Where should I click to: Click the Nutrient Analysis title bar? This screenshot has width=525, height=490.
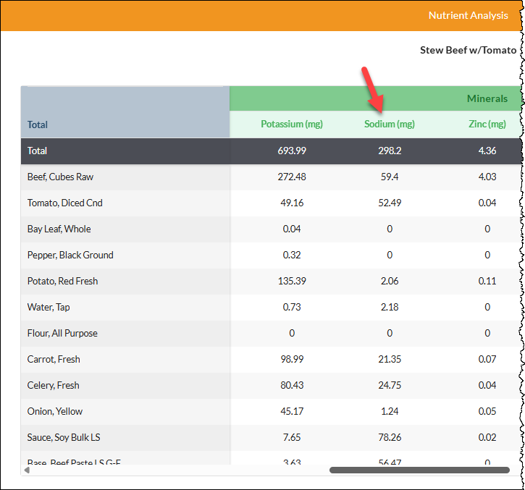click(261, 16)
